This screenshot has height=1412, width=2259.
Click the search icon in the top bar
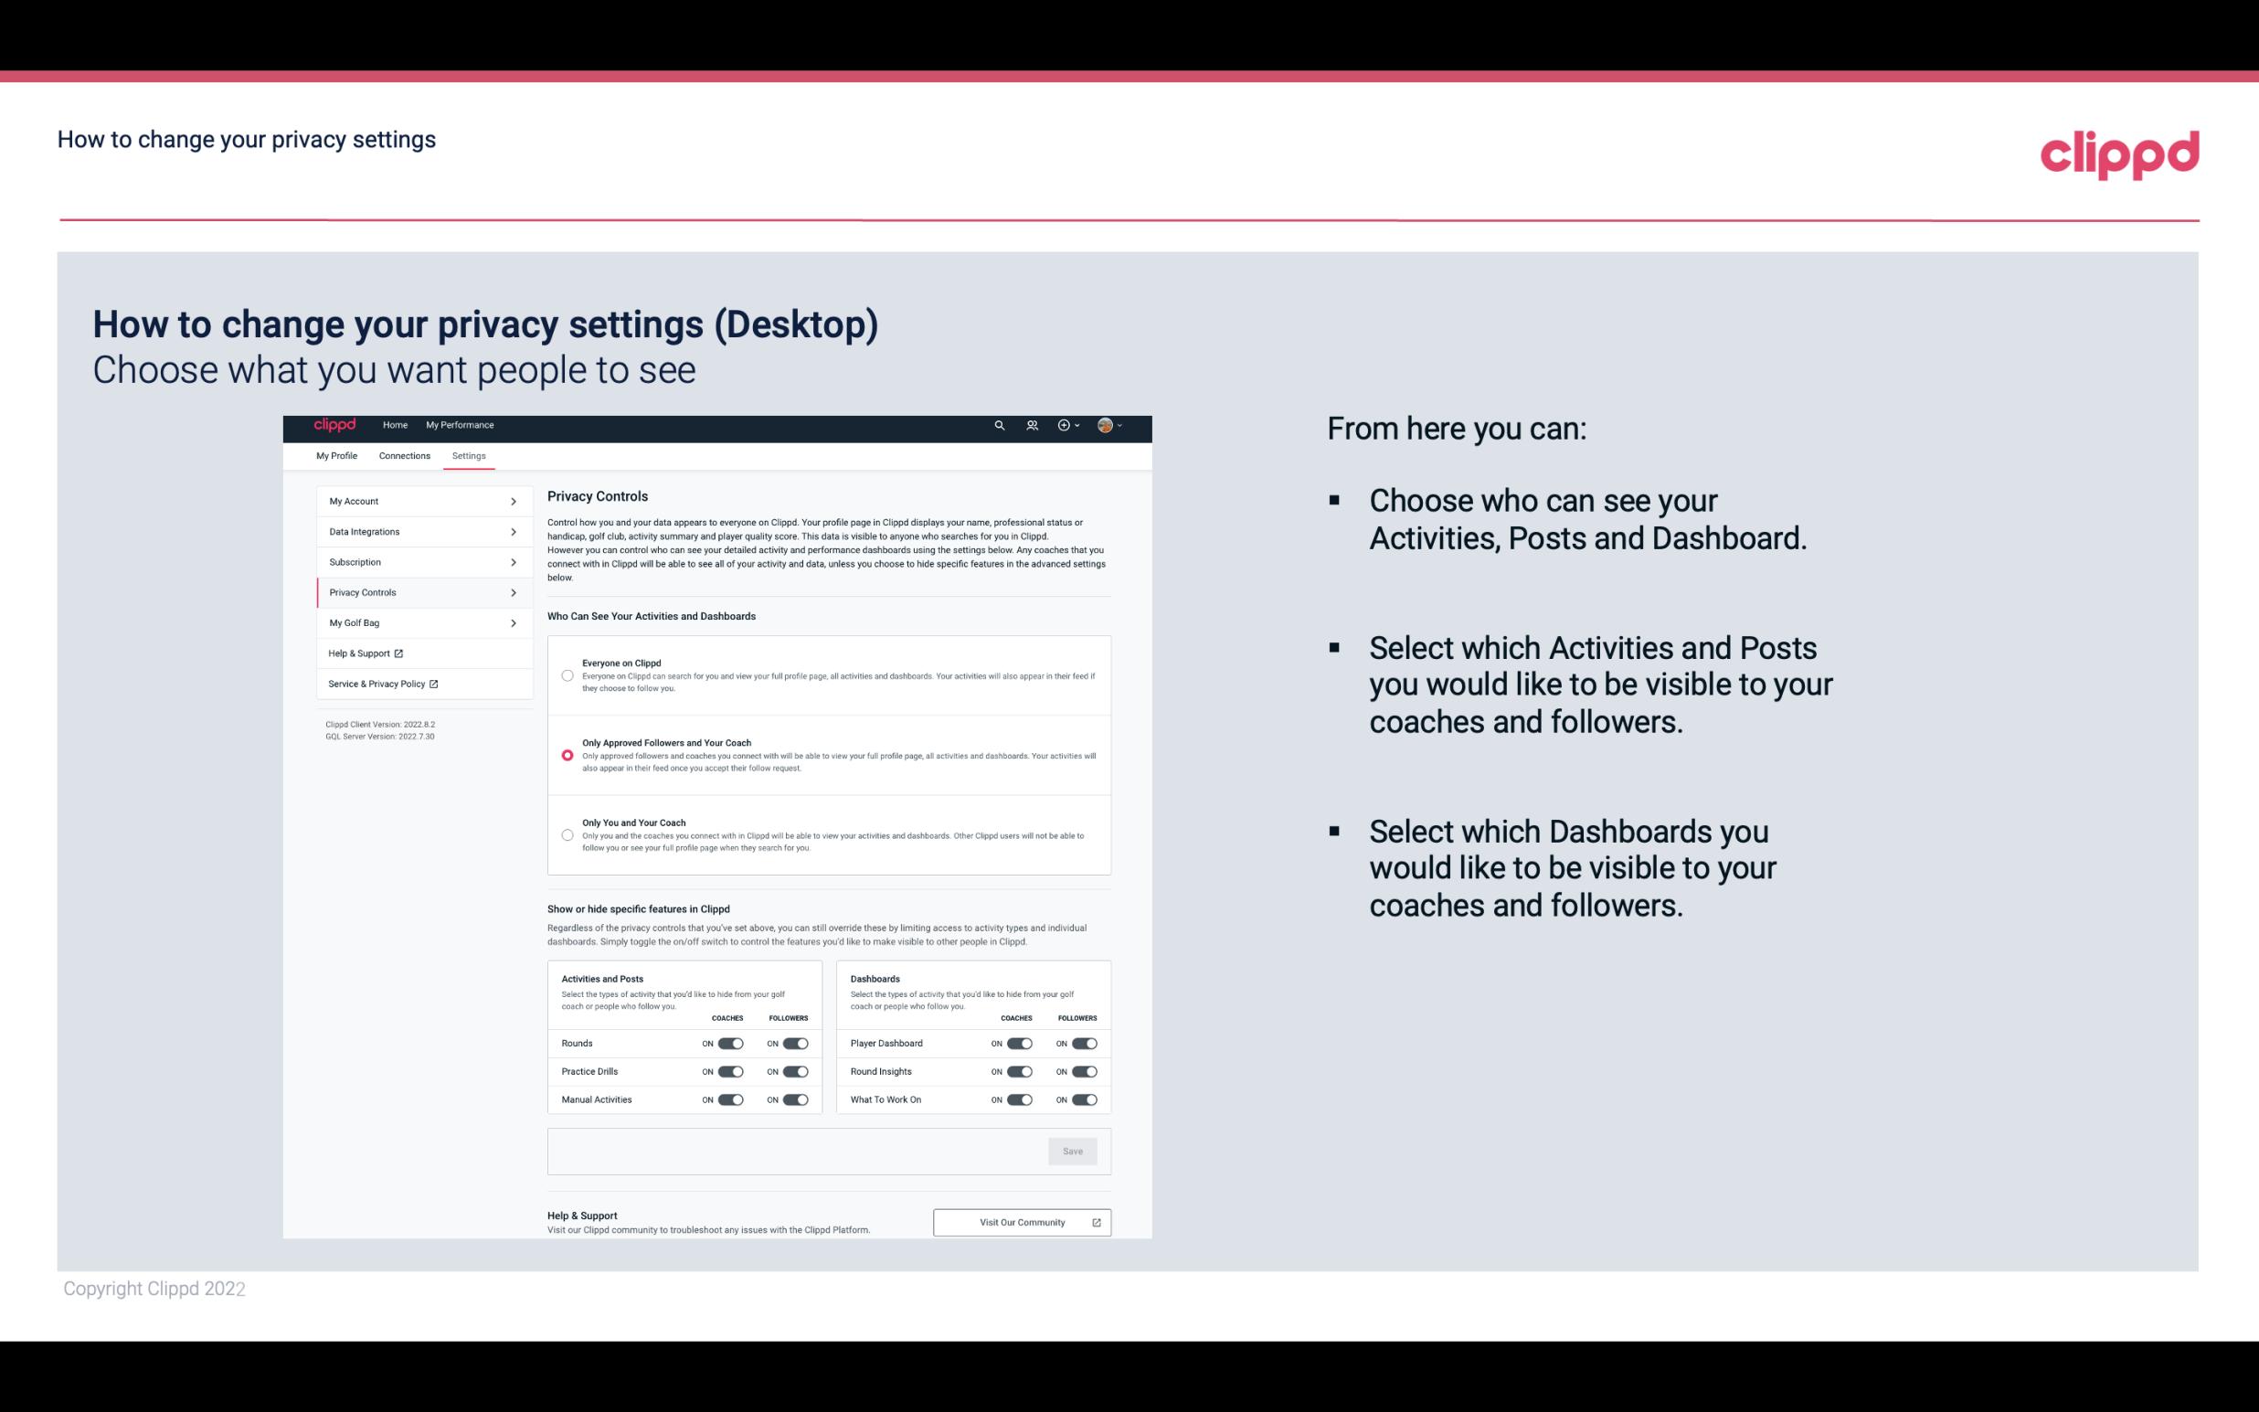999,426
